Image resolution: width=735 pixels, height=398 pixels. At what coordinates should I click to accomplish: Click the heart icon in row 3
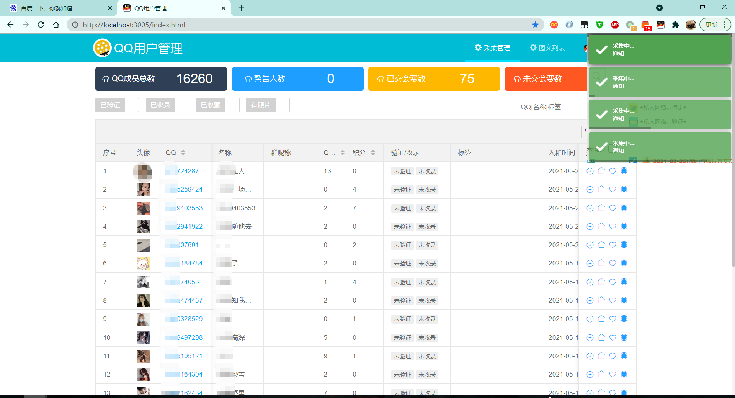pos(612,208)
